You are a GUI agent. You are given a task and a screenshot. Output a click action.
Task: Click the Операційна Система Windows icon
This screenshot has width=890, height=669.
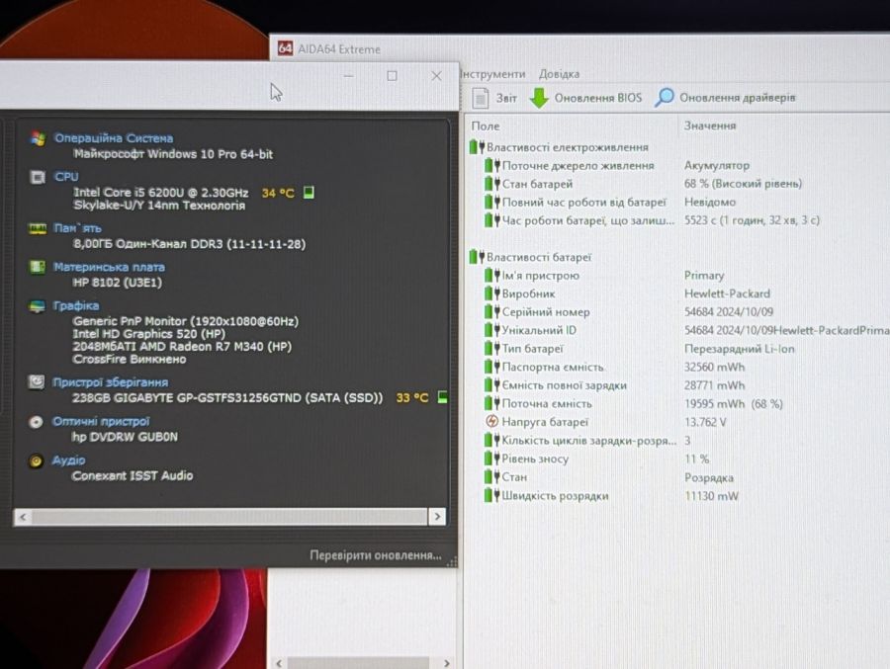38,138
